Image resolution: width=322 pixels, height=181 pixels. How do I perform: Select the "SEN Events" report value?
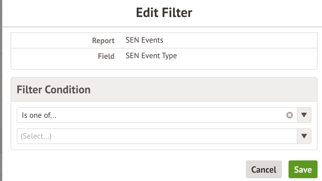click(x=145, y=40)
